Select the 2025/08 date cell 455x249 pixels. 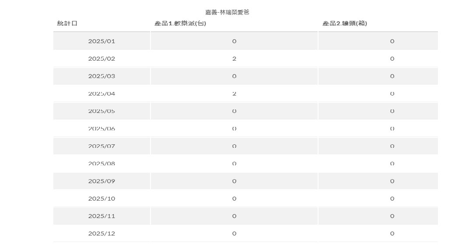click(x=101, y=164)
